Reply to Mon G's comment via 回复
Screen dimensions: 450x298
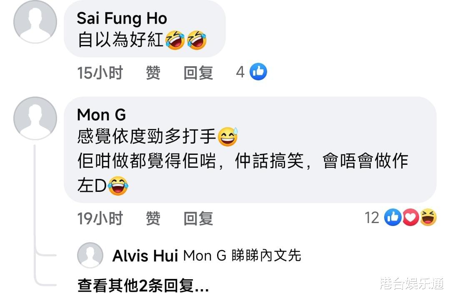198,219
